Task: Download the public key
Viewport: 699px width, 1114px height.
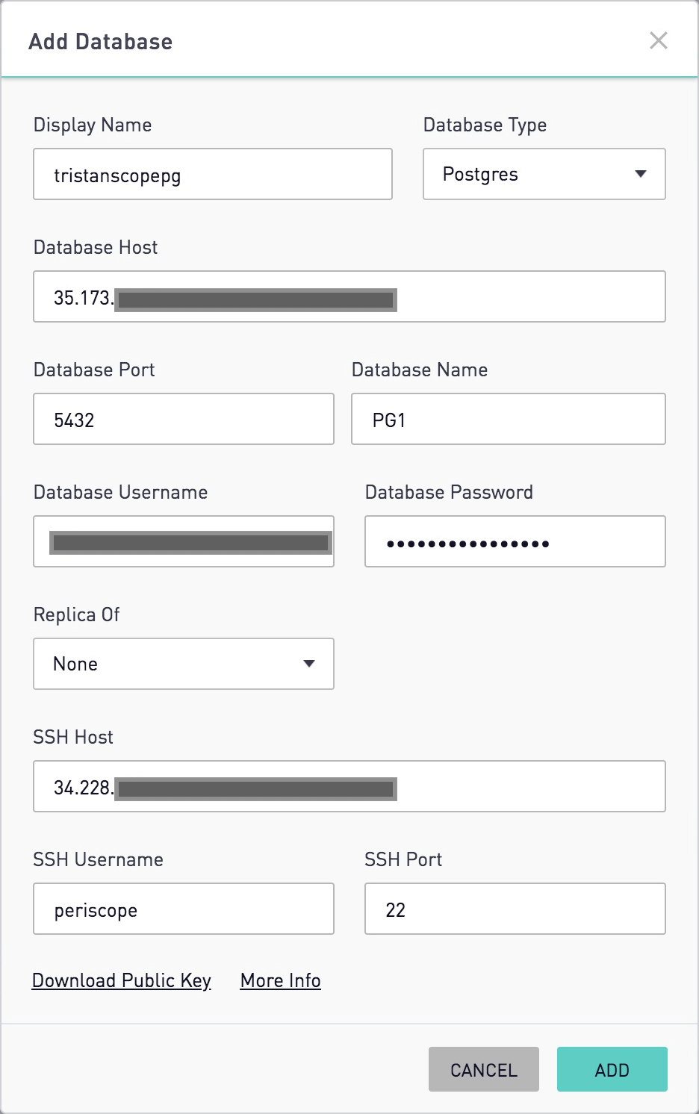Action: [122, 980]
